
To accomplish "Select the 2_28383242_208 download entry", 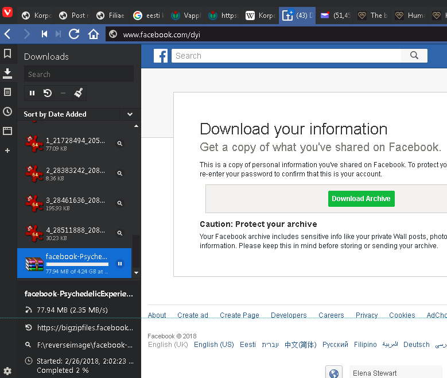I will point(75,173).
